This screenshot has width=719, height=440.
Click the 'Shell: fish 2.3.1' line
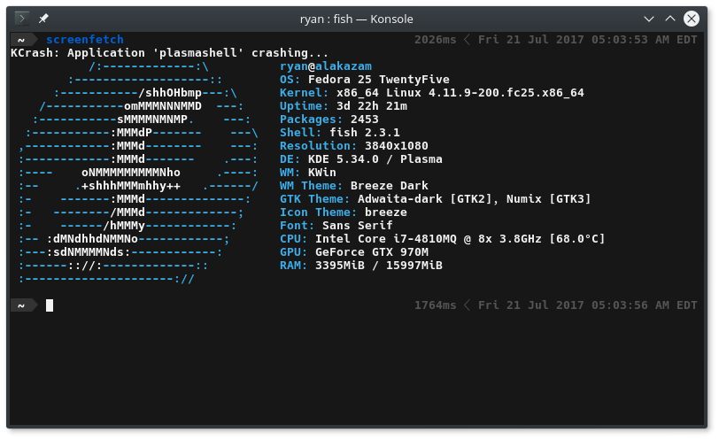(339, 133)
